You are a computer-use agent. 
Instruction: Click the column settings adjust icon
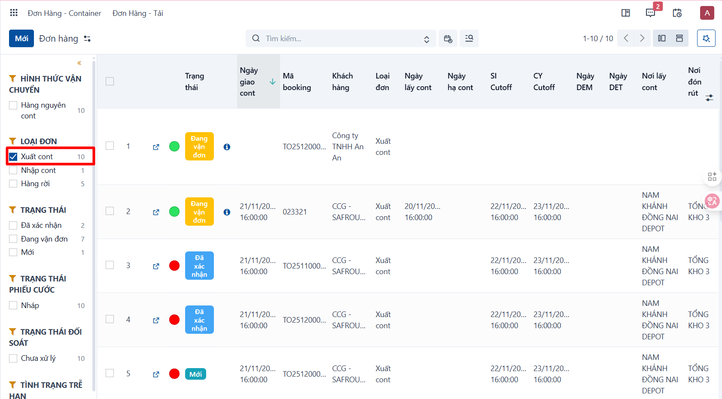[709, 98]
